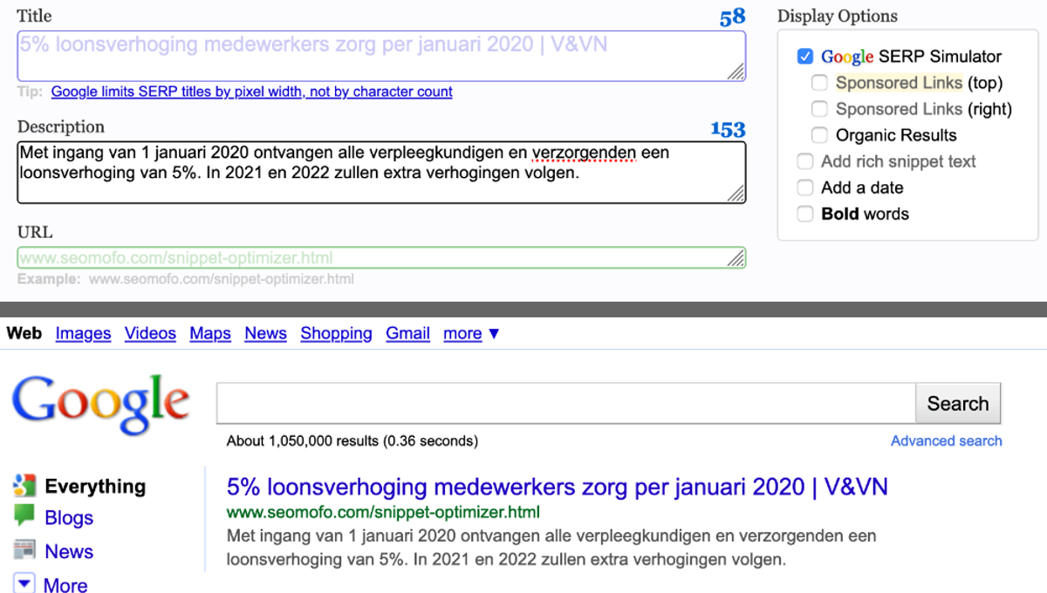Click the Google logo

pos(100,404)
